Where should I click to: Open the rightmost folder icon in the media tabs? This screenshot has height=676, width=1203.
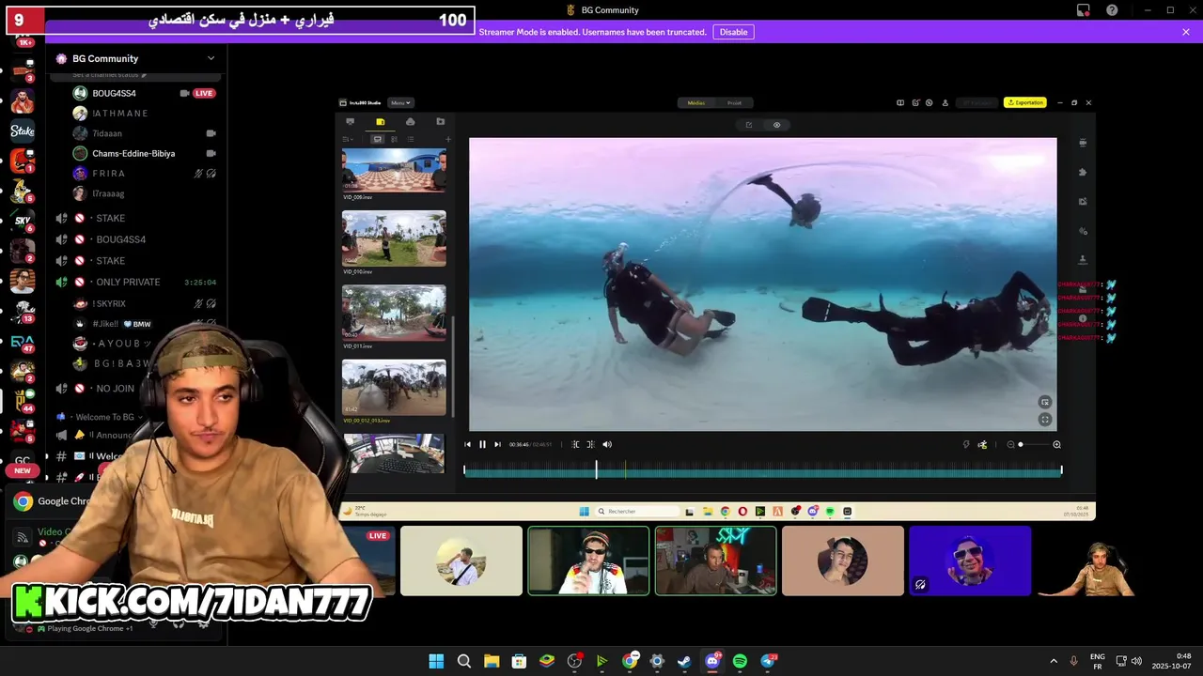click(440, 122)
